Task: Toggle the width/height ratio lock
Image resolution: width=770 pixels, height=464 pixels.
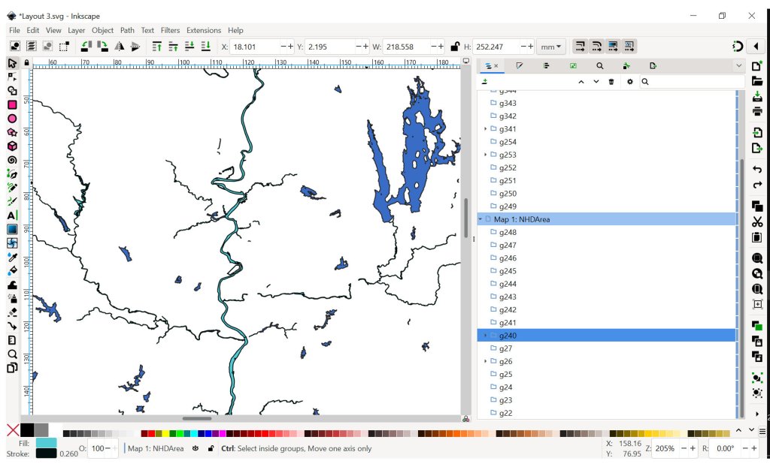Action: (x=455, y=47)
